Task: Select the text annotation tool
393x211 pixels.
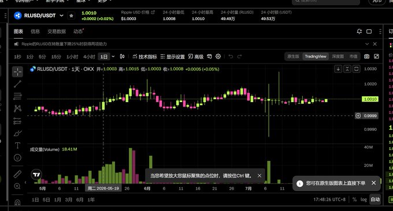Action: pos(17,145)
